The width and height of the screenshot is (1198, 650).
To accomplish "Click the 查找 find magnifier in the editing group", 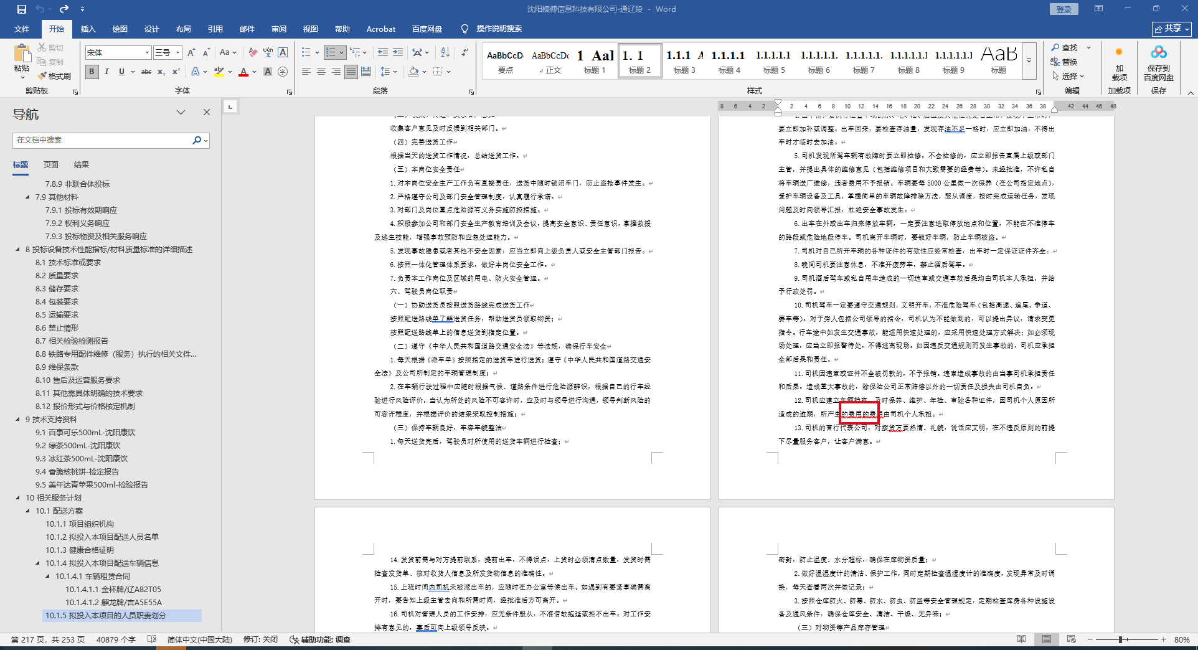I will pyautogui.click(x=1065, y=48).
